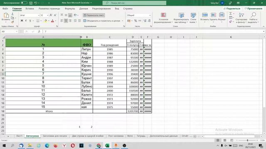Open Format as Table (Форматировать как таблицу)
The width and height of the screenshot is (266, 149).
181,18
